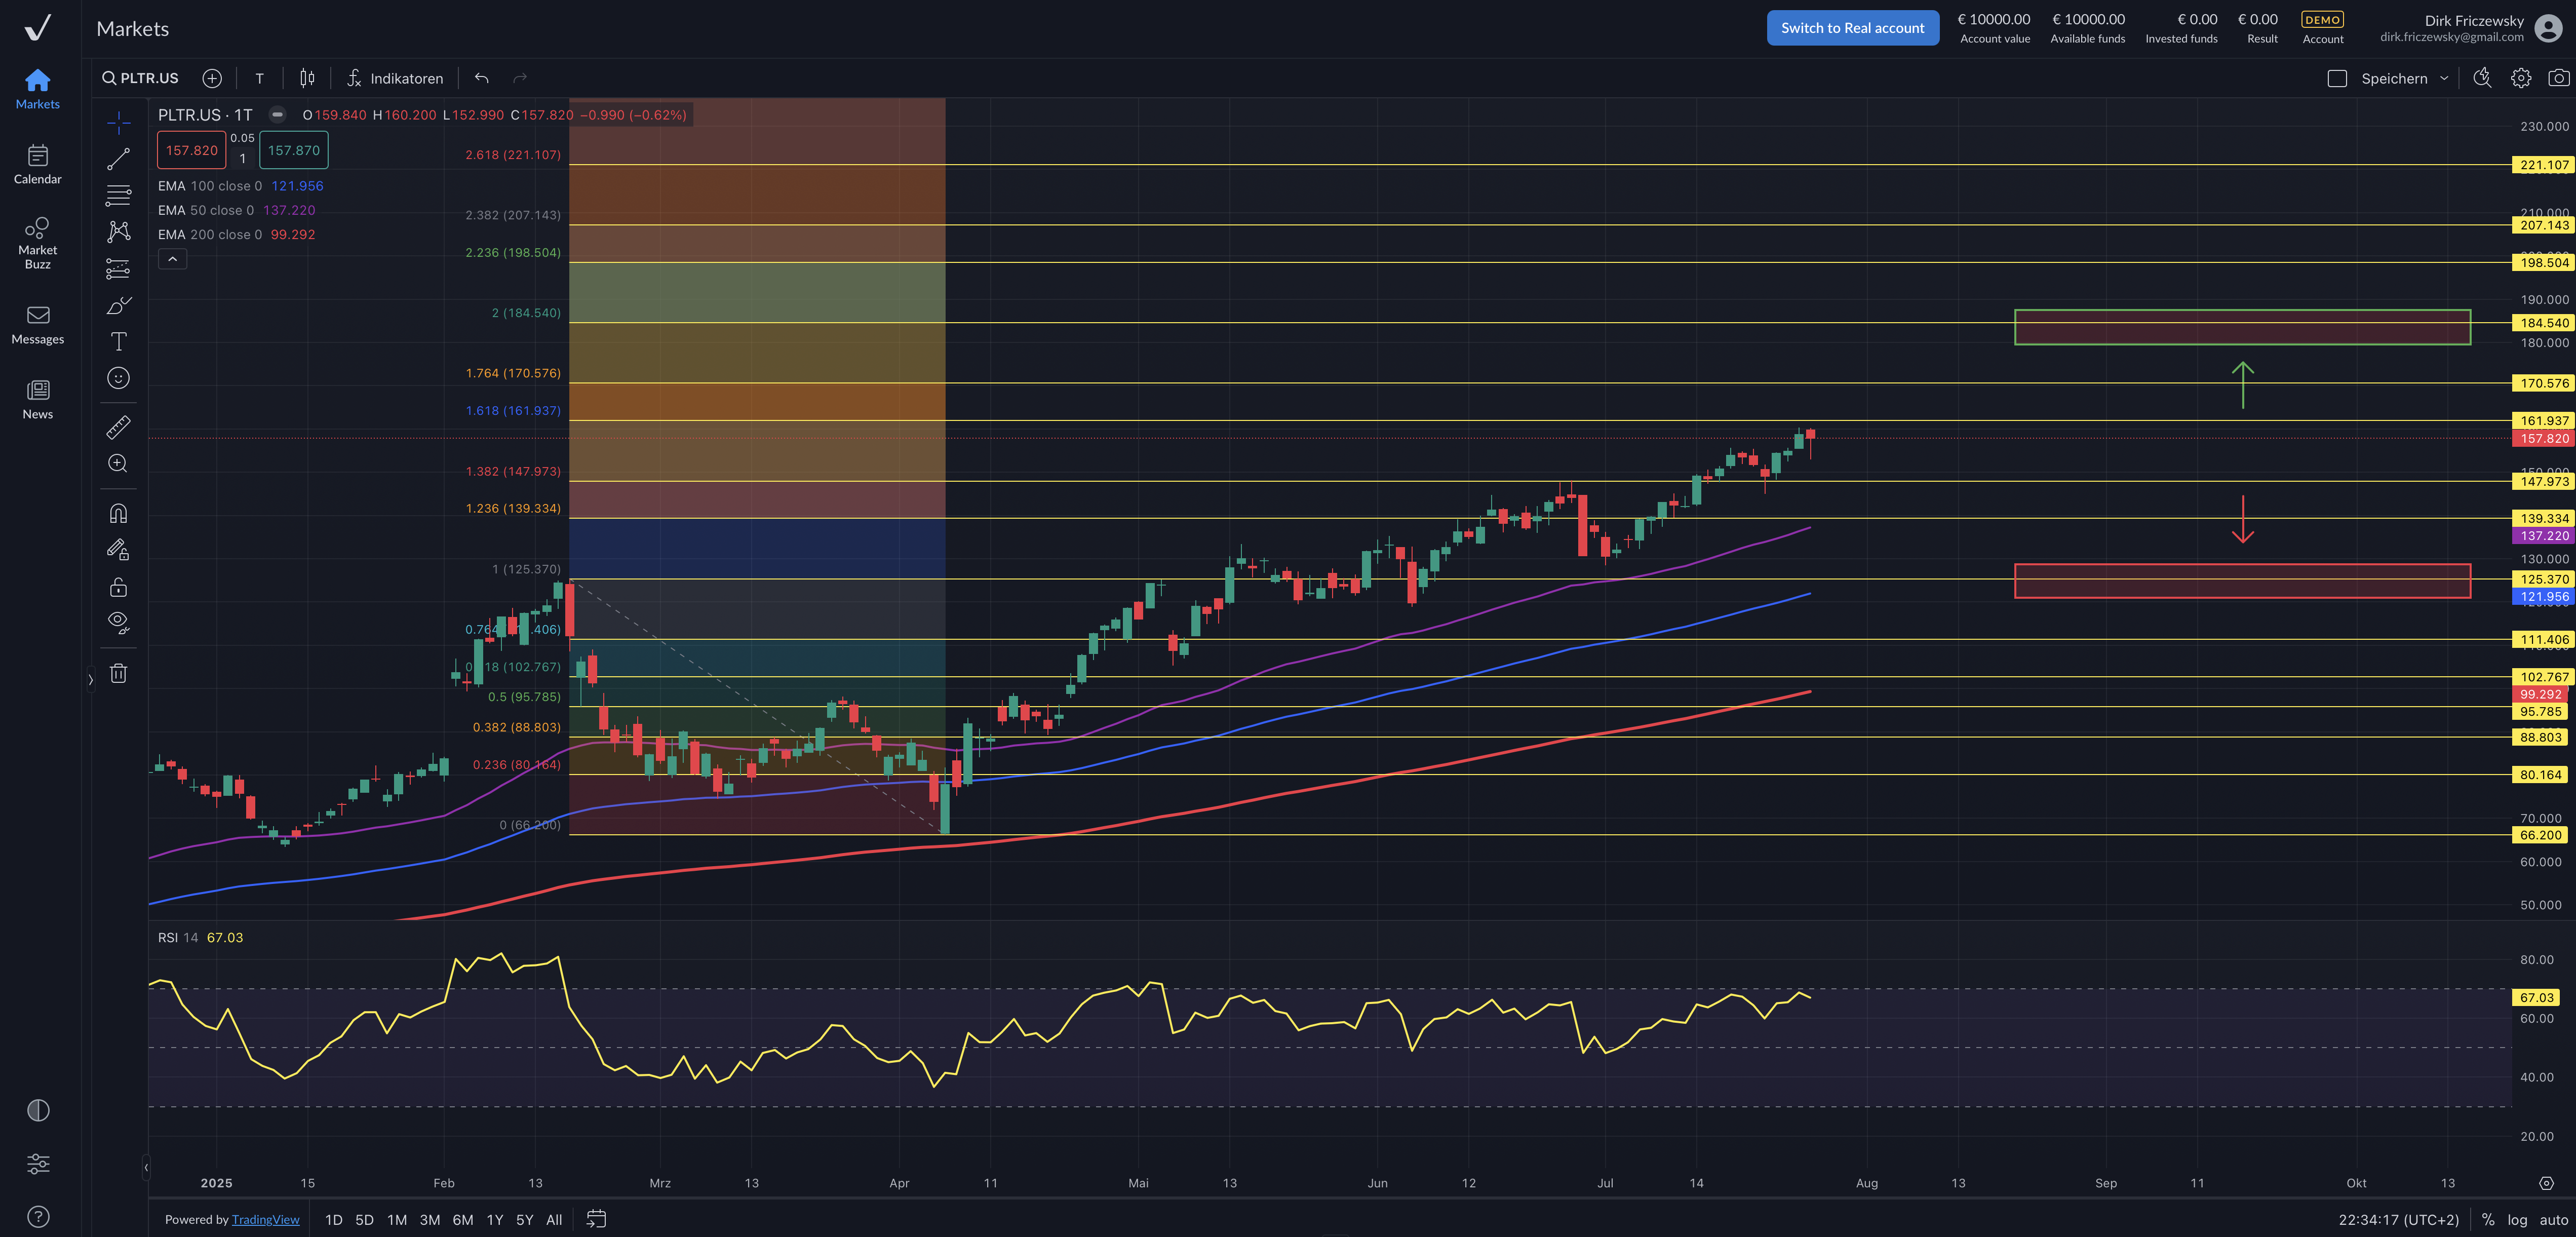The image size is (2576, 1237).
Task: Click Switch to Real account button
Action: (x=1852, y=28)
